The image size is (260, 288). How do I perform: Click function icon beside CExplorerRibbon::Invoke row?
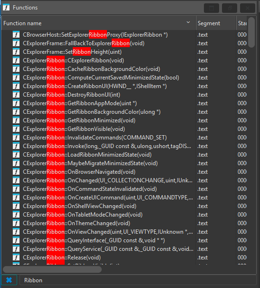tap(16, 146)
